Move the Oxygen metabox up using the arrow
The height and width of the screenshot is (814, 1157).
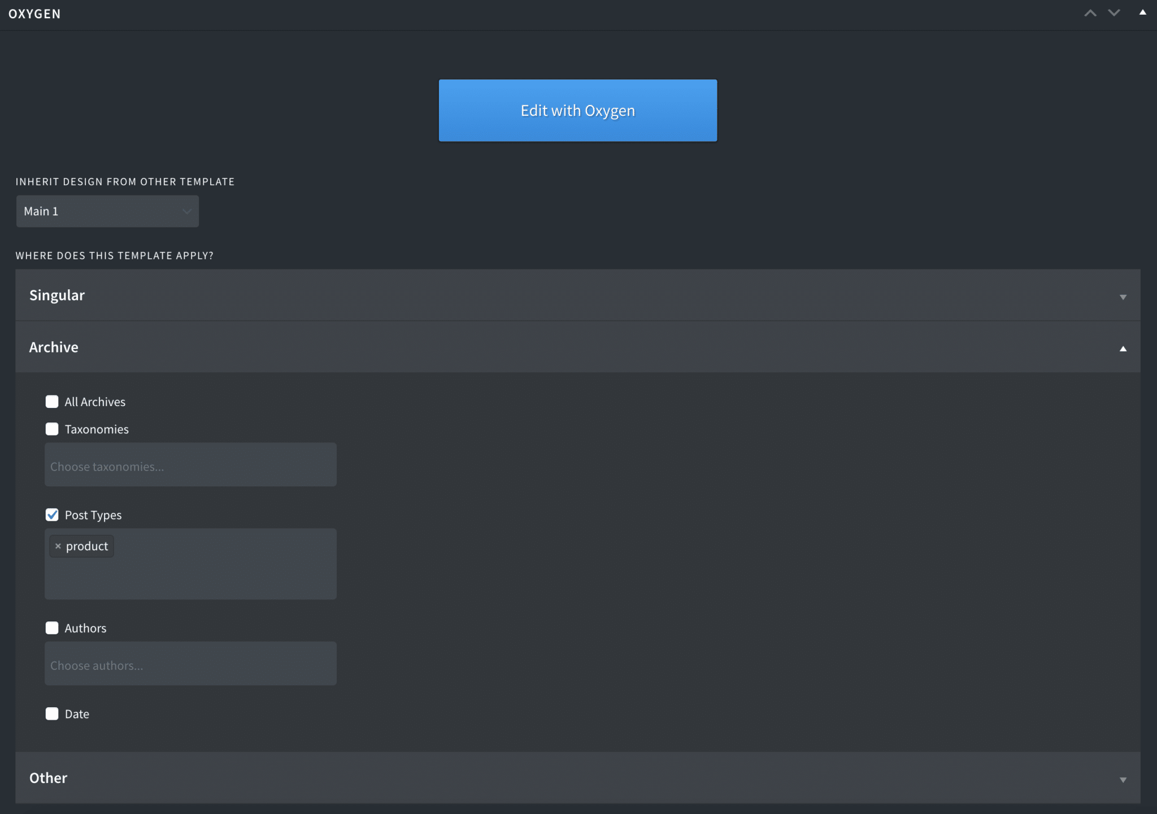(x=1090, y=12)
